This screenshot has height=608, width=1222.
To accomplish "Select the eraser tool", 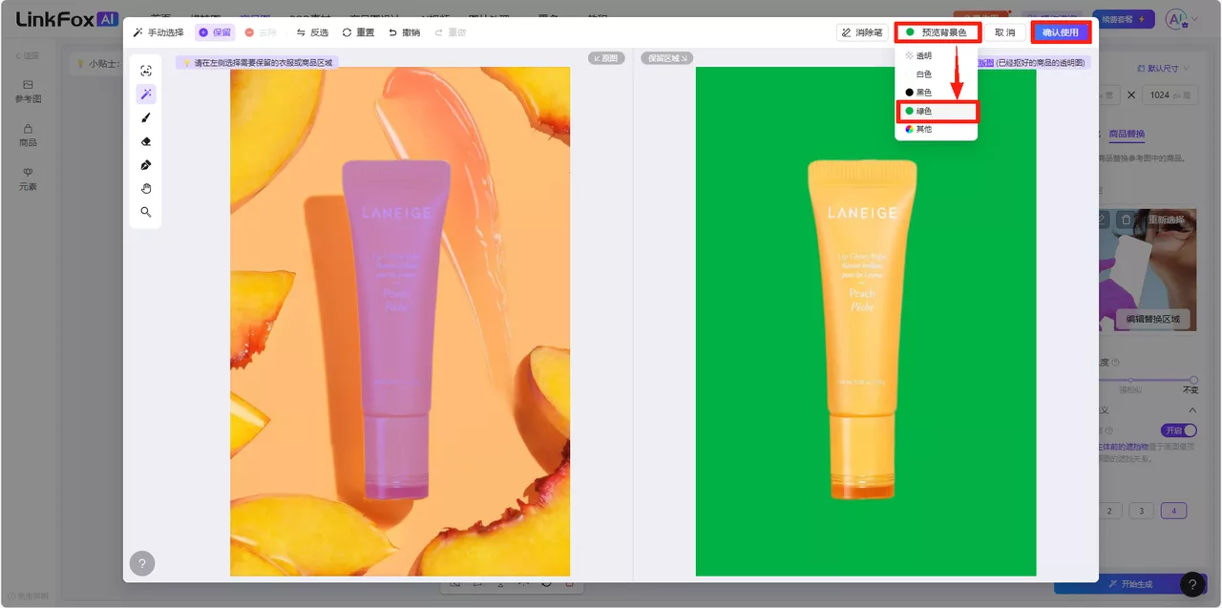I will pyautogui.click(x=146, y=141).
